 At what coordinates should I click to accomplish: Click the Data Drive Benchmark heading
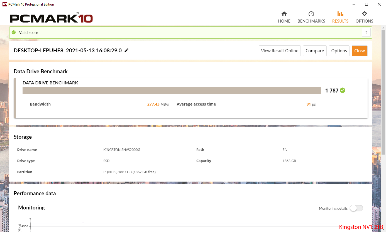coord(41,71)
